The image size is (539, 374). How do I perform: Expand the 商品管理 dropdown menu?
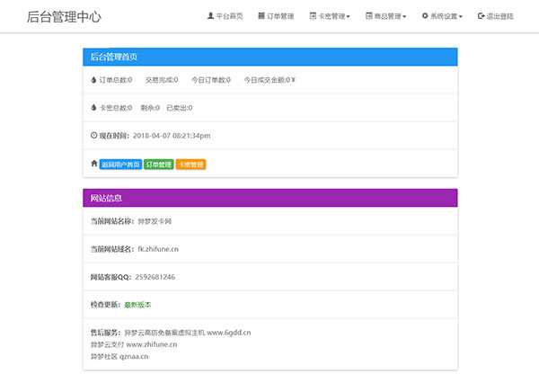[385, 16]
